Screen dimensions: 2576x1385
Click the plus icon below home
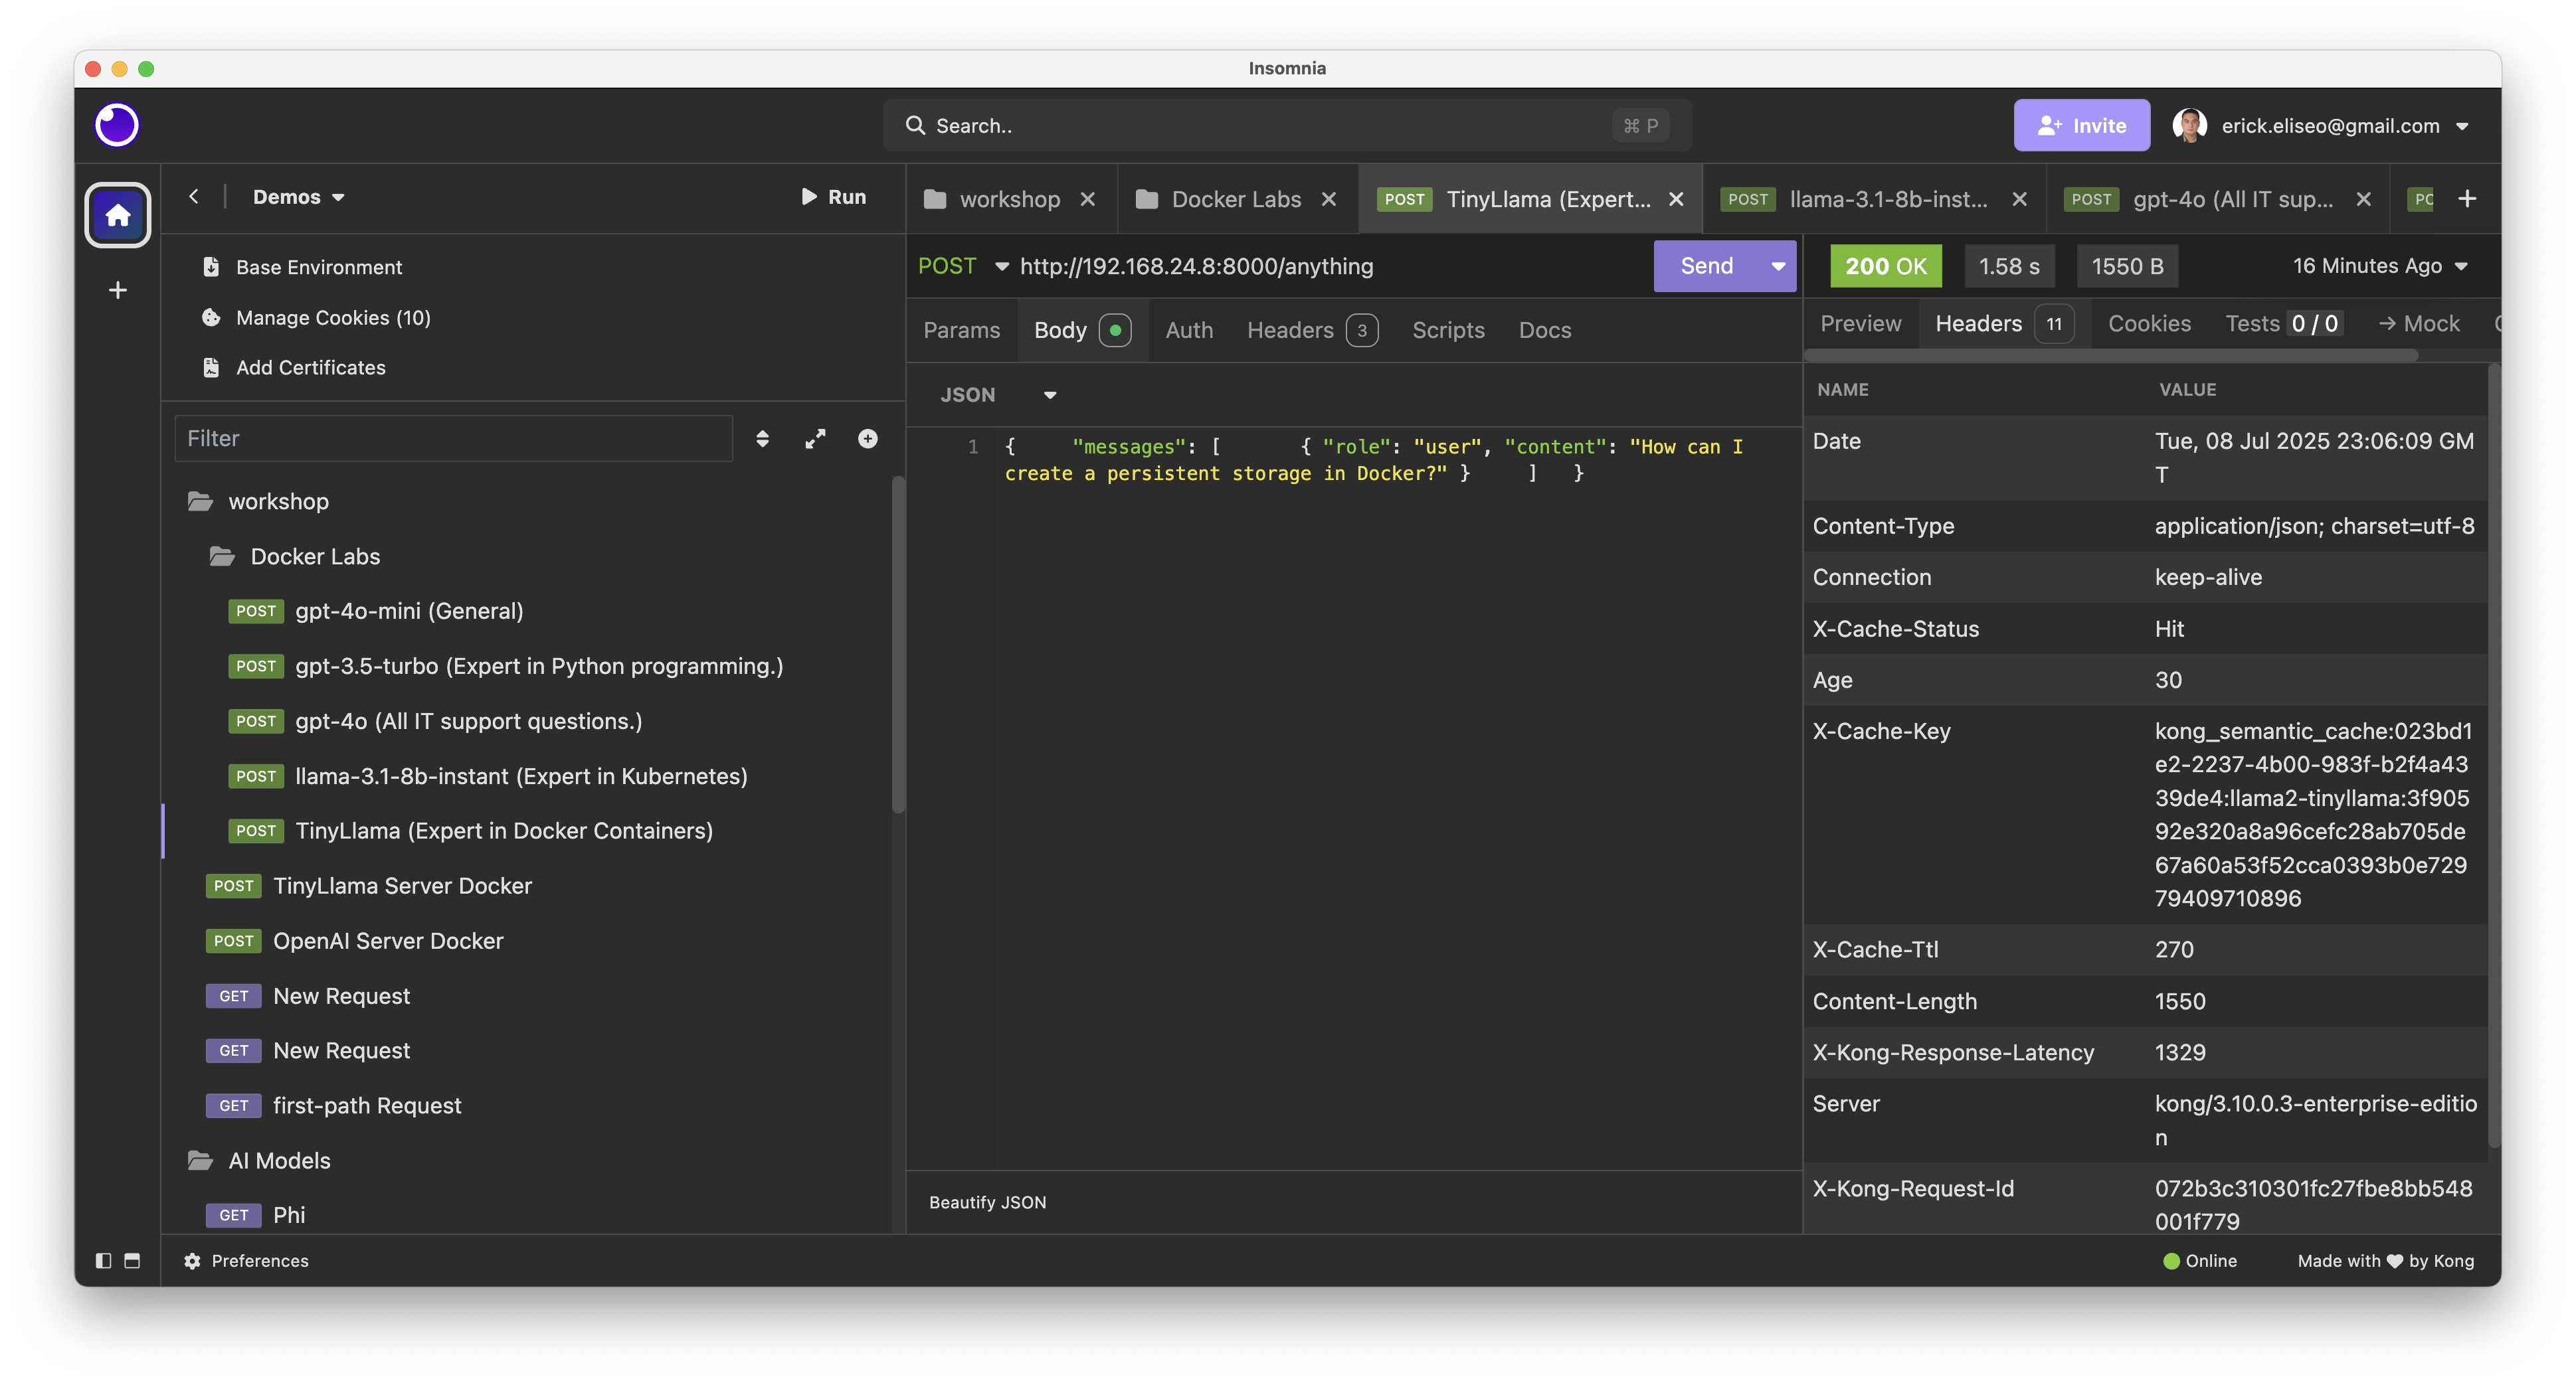click(117, 289)
